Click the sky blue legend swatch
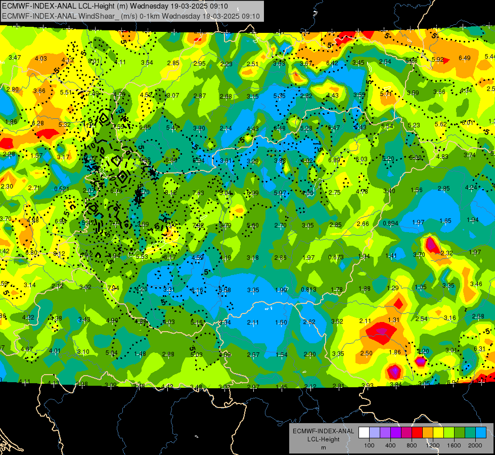 pyautogui.click(x=481, y=433)
